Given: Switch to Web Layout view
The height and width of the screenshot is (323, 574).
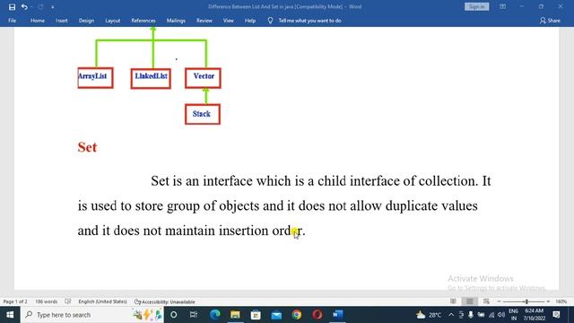Looking at the screenshot, I should [x=486, y=301].
